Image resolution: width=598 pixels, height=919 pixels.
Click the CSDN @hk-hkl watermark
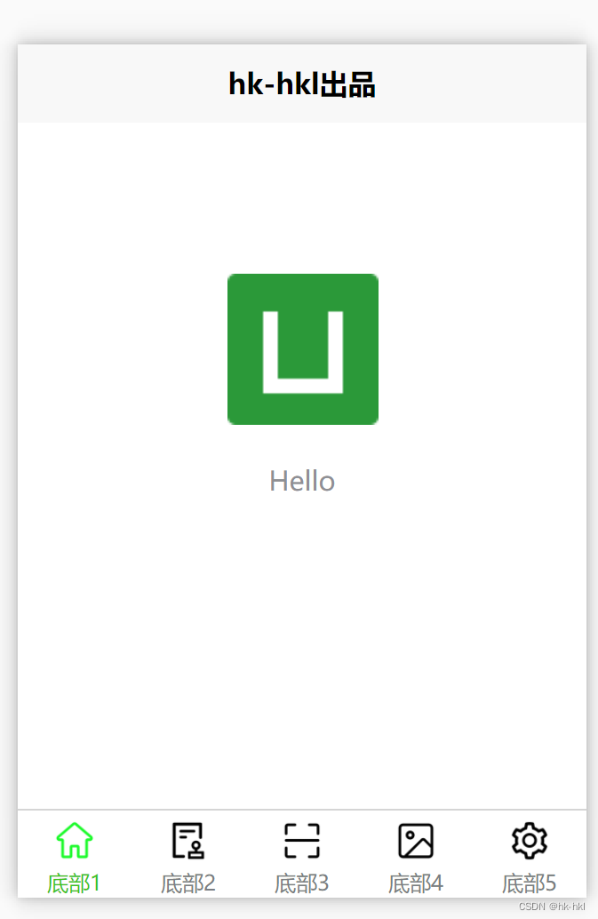552,906
